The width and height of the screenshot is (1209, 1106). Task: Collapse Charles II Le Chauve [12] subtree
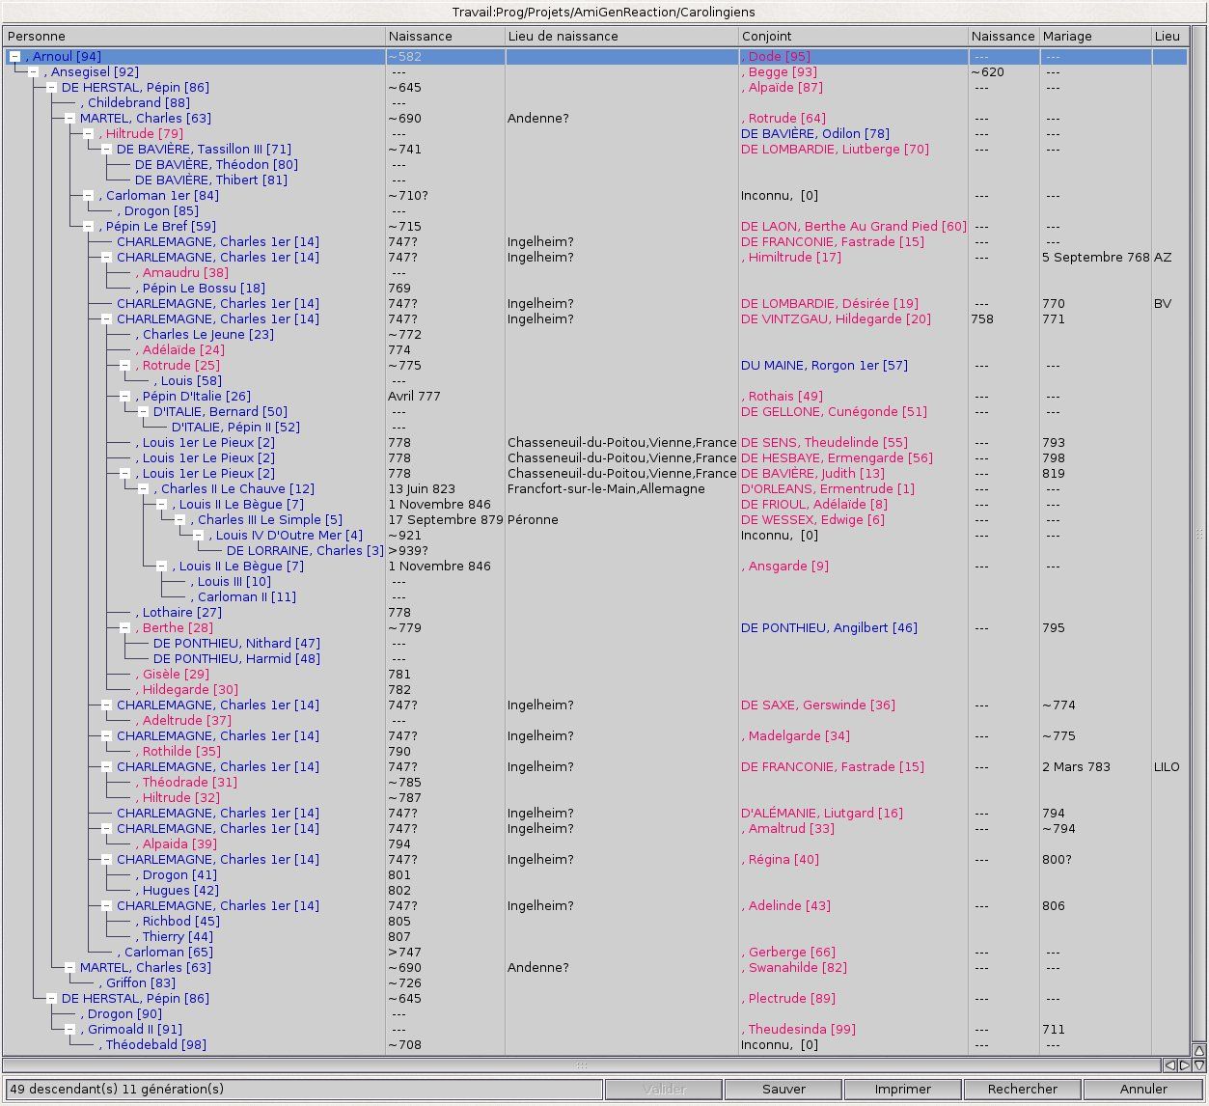tap(143, 489)
